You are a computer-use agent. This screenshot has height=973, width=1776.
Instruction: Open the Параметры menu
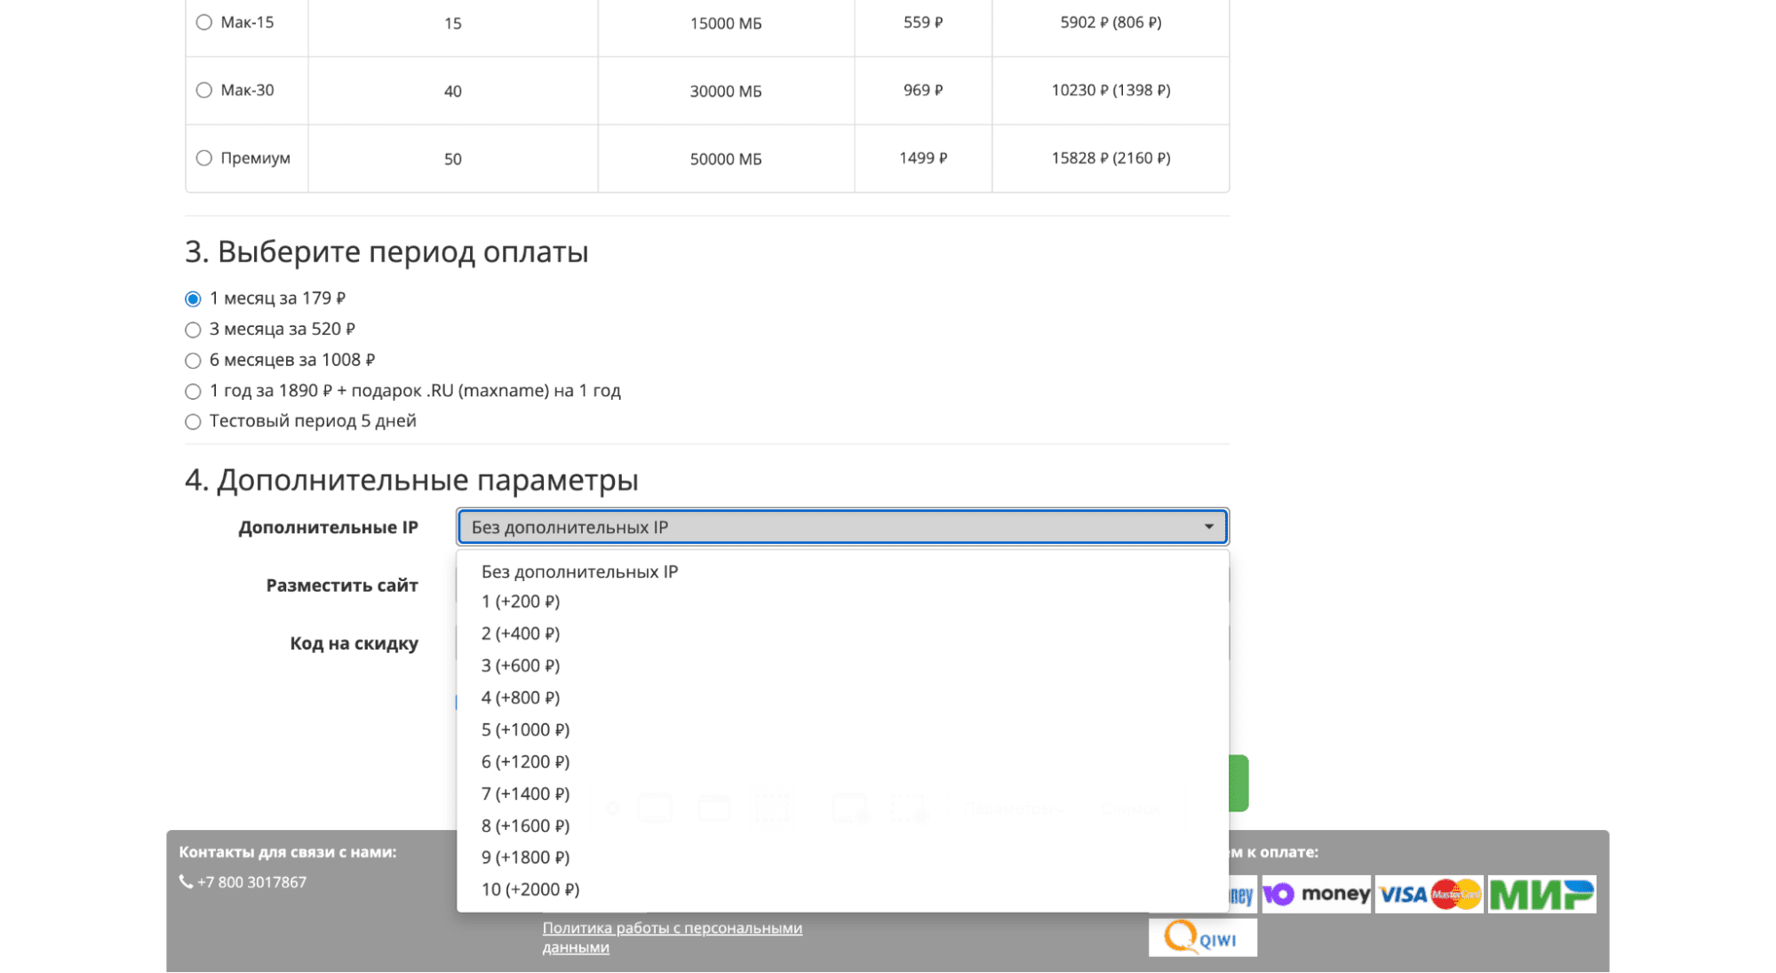coord(1012,809)
